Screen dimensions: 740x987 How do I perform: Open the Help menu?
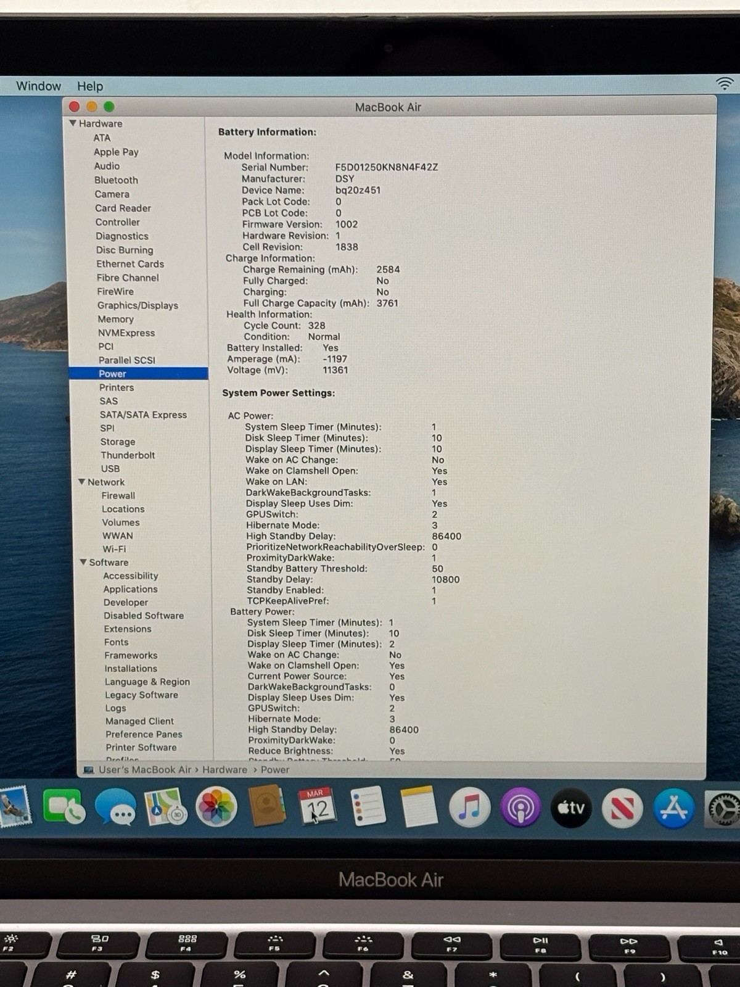90,86
